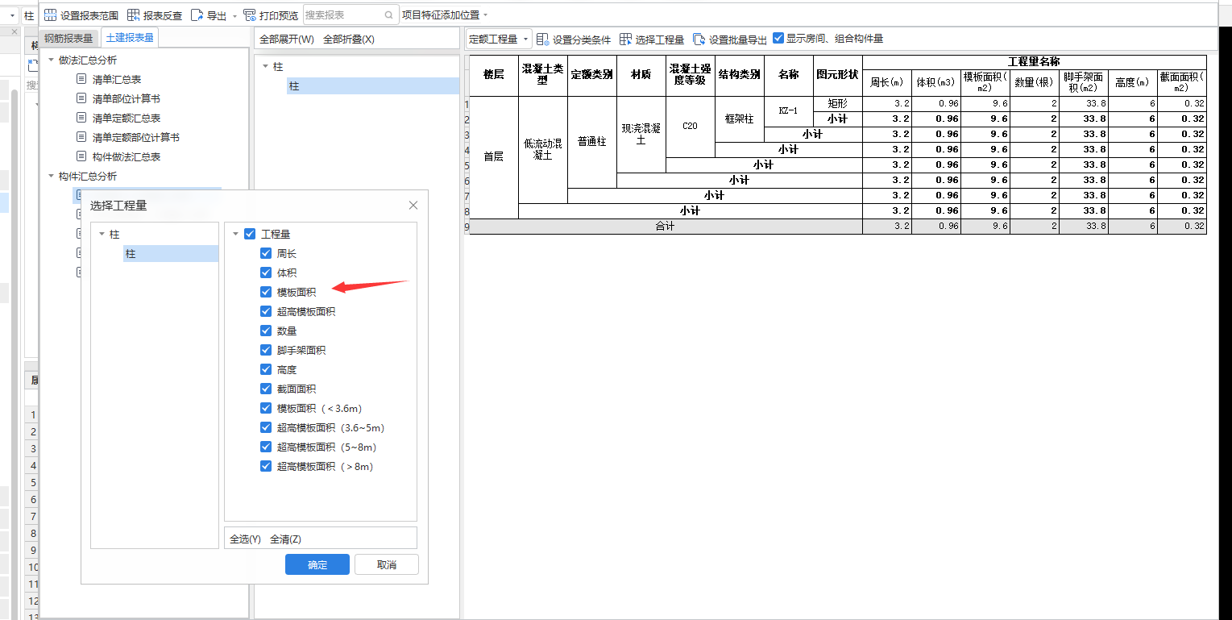Image resolution: width=1232 pixels, height=620 pixels.
Task: Select 清单汇总表 report
Action: (x=117, y=79)
